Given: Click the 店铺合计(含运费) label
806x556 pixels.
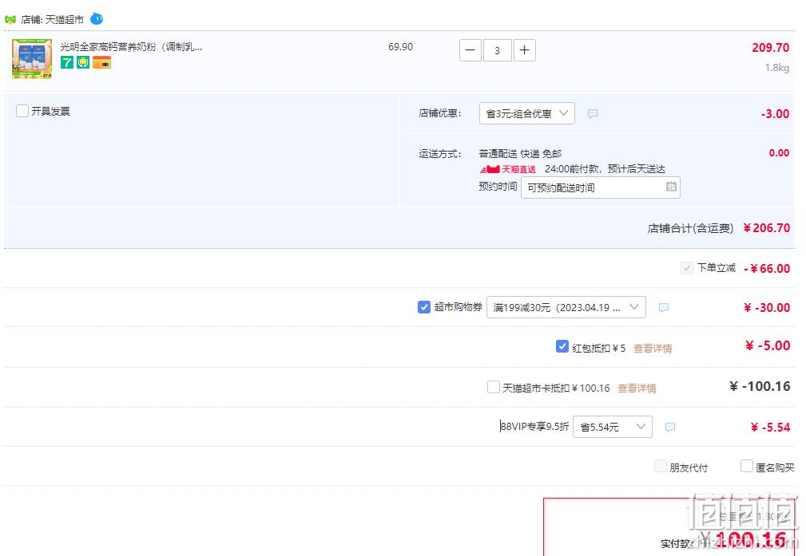Looking at the screenshot, I should [690, 228].
